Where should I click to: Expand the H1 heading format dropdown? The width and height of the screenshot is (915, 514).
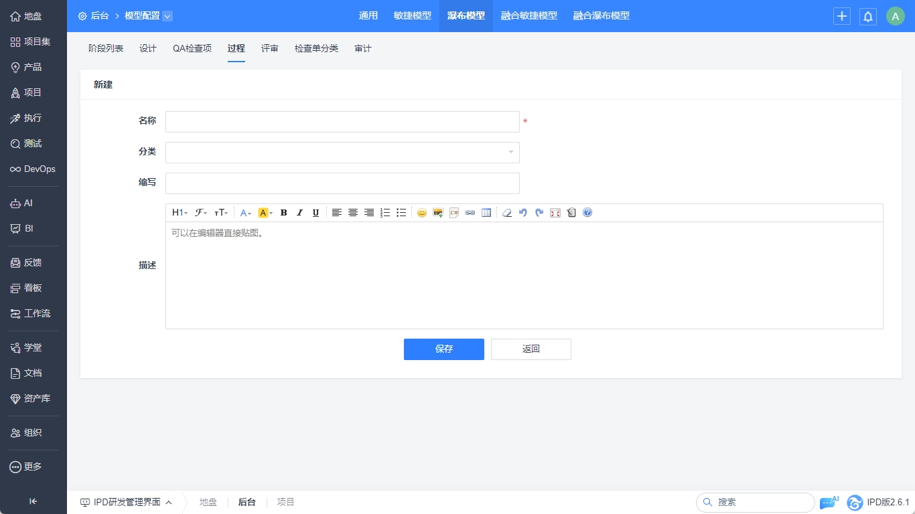click(x=180, y=213)
